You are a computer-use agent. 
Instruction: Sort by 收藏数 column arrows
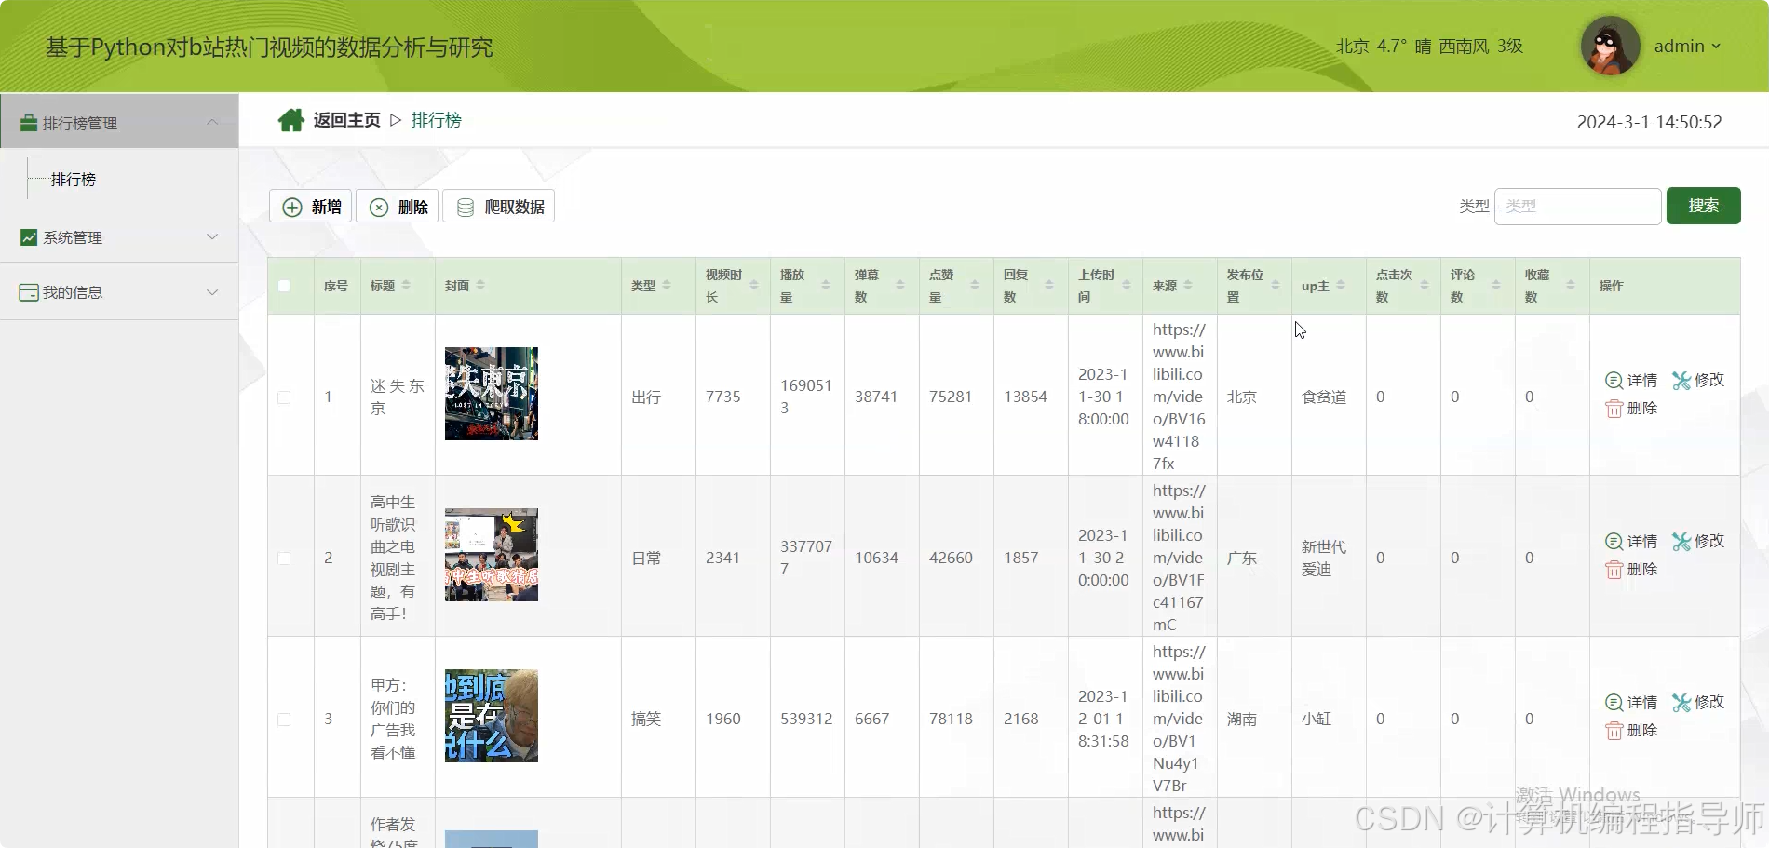point(1571,285)
